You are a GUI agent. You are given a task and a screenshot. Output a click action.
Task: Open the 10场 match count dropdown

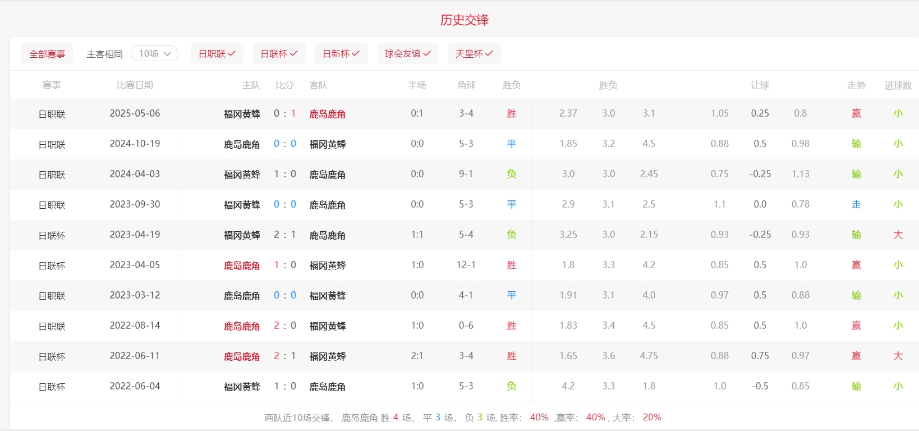[x=154, y=53]
